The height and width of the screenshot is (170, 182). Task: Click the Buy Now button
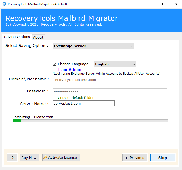click(29, 158)
